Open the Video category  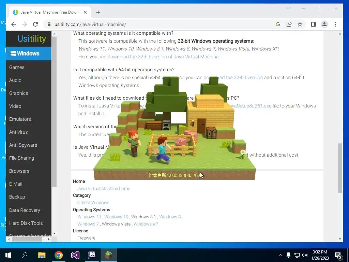coord(15,106)
